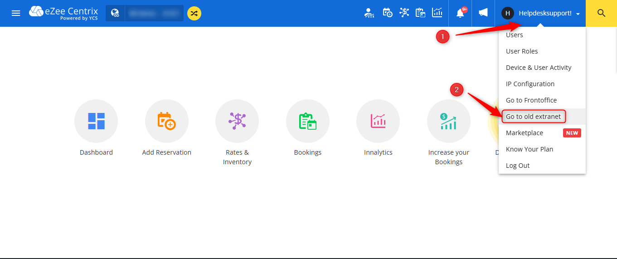Open the Rates & Inventory tile icon
The width and height of the screenshot is (617, 259).
(x=237, y=121)
